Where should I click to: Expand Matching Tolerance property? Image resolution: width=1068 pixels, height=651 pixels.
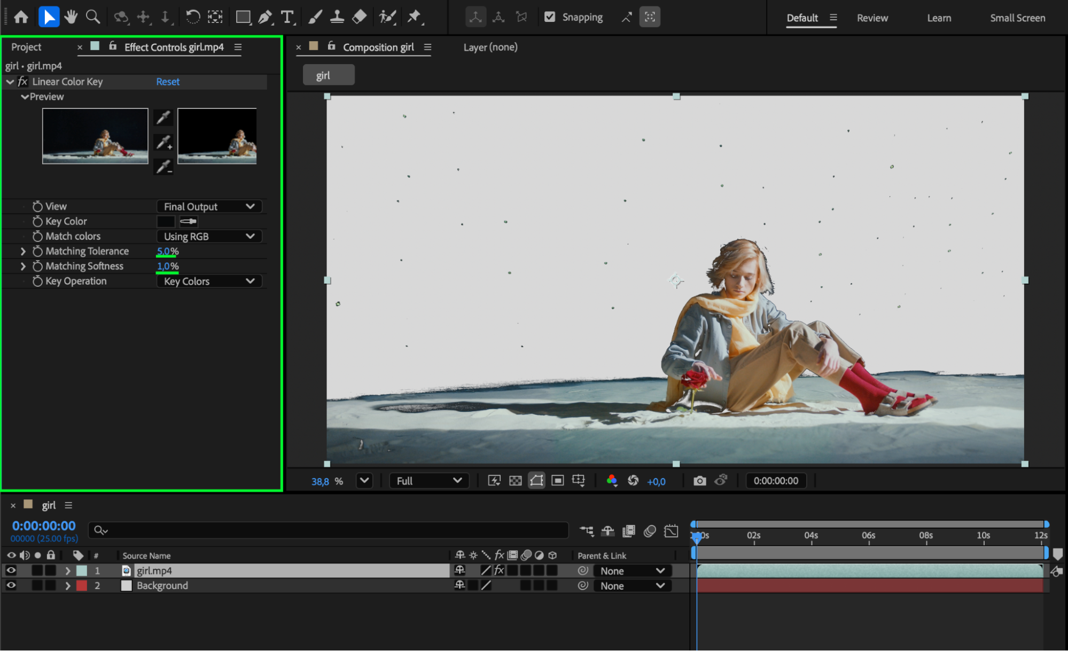click(x=23, y=251)
